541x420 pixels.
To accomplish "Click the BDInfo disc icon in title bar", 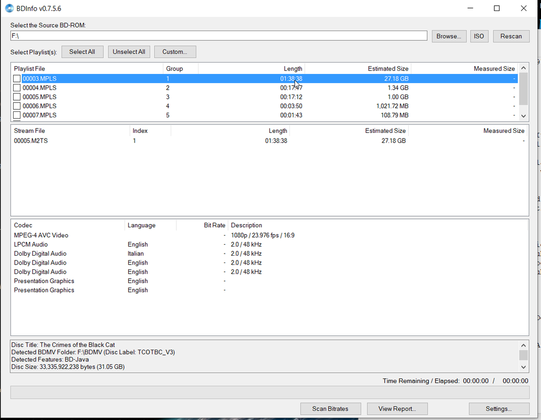I will [9, 8].
